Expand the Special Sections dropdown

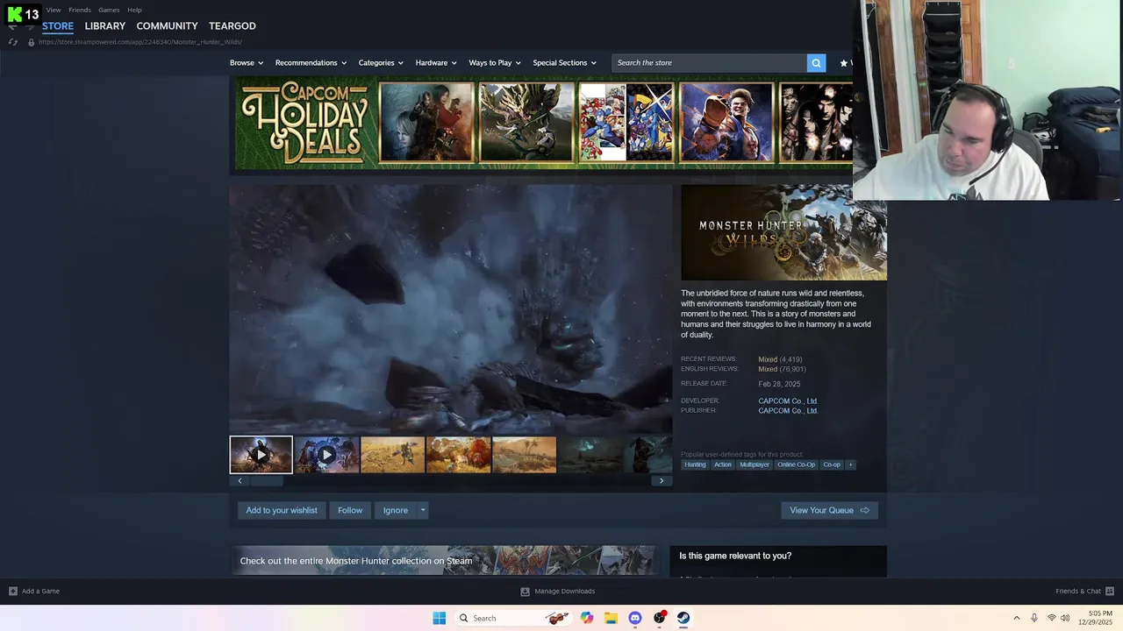[564, 63]
